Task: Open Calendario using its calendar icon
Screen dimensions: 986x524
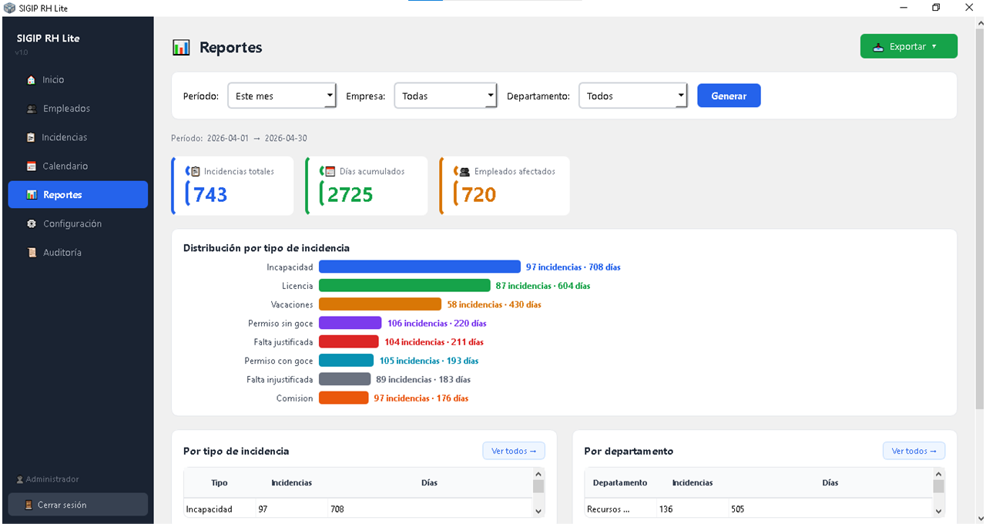Action: click(x=32, y=166)
